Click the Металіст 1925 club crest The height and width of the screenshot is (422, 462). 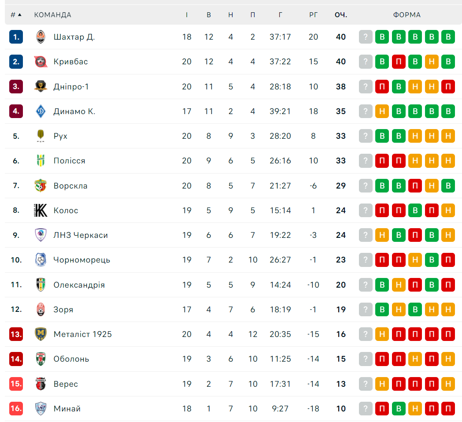click(x=41, y=334)
